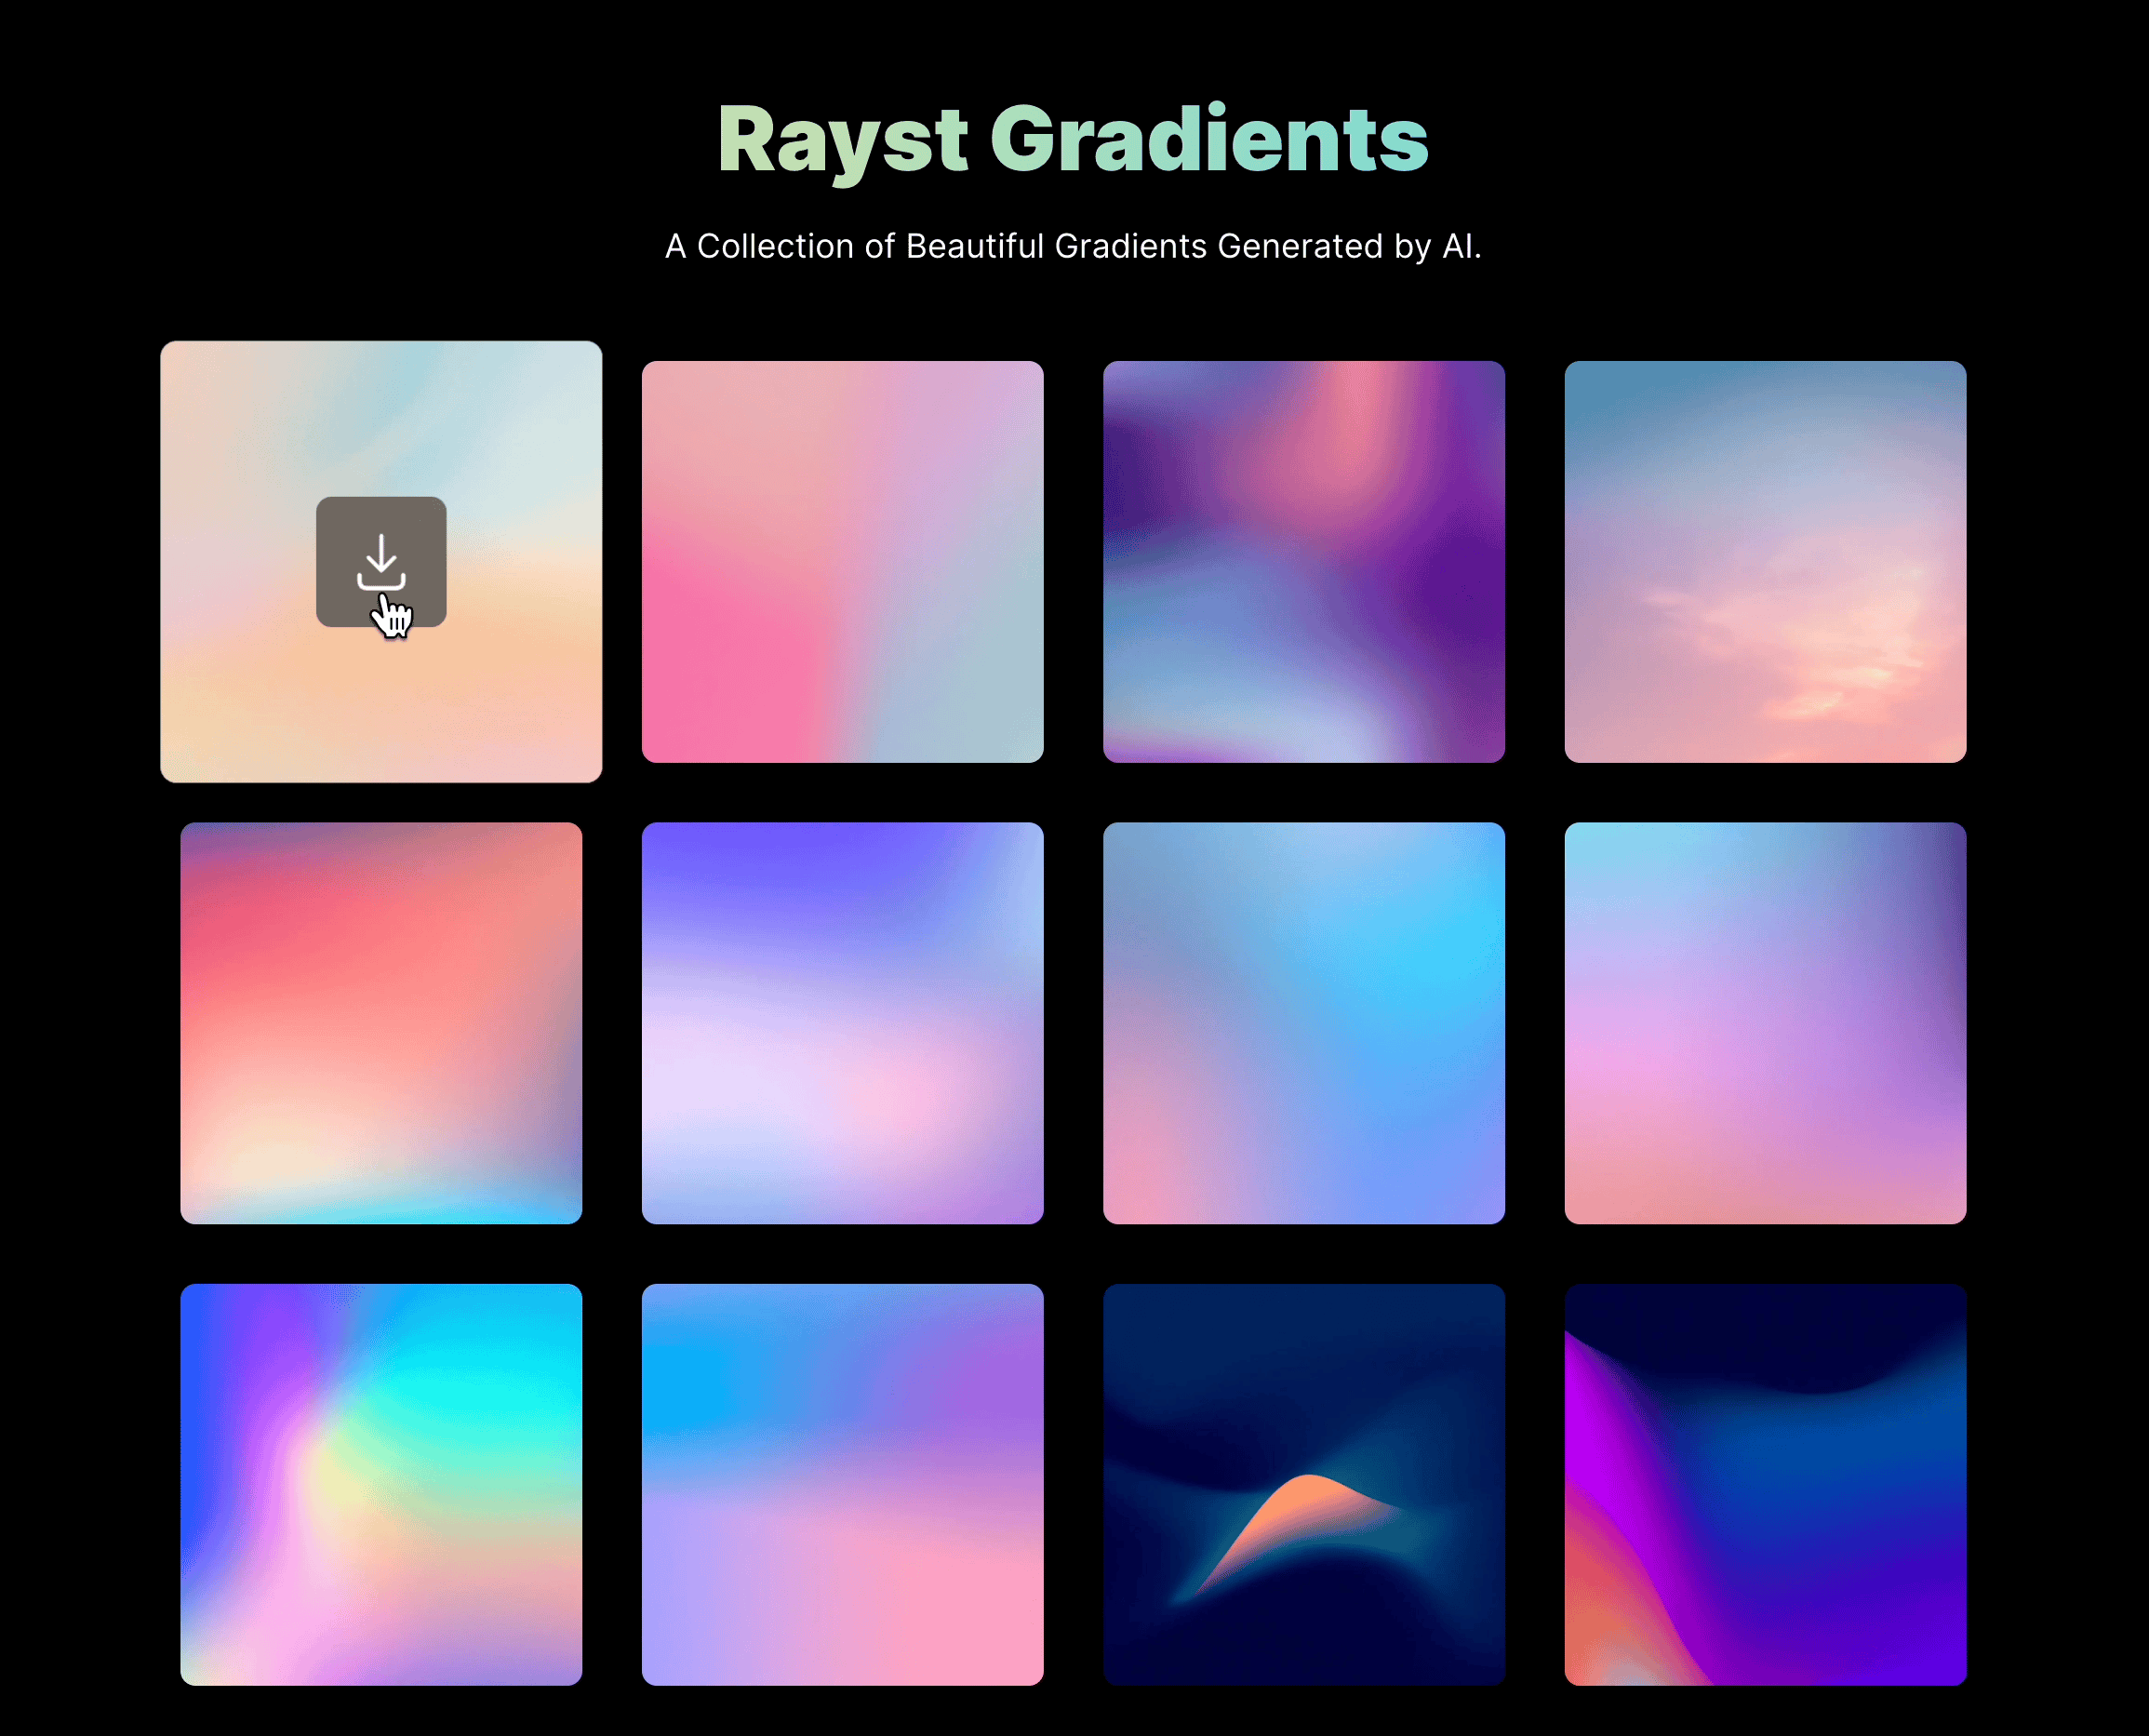Click the red-orange gradient in the middle row
Viewport: 2149px width, 1736px height.
(383, 1023)
